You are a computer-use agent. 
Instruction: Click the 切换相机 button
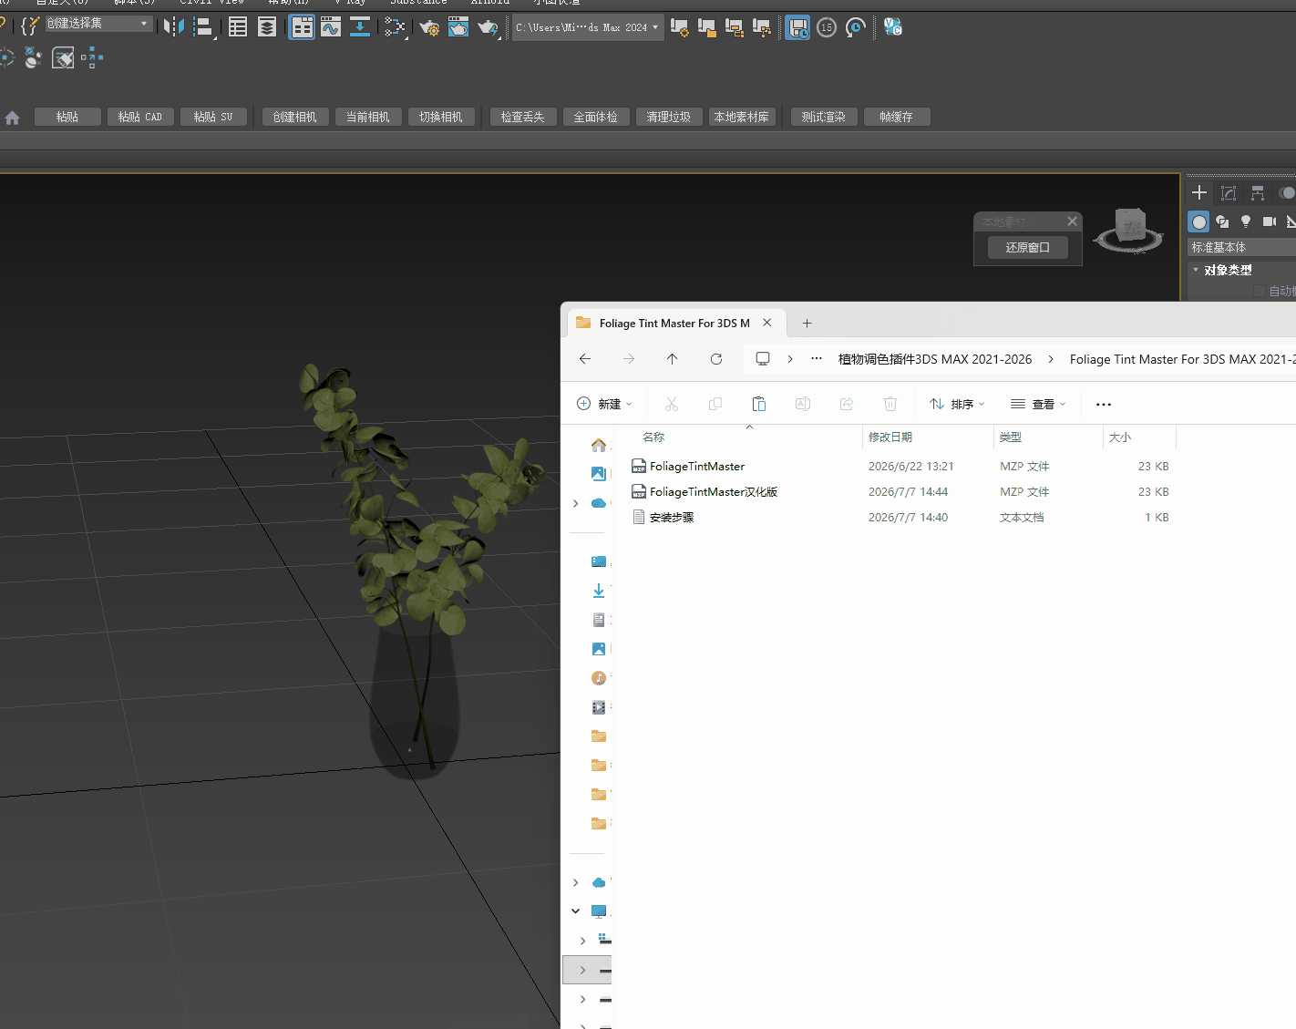click(x=441, y=117)
